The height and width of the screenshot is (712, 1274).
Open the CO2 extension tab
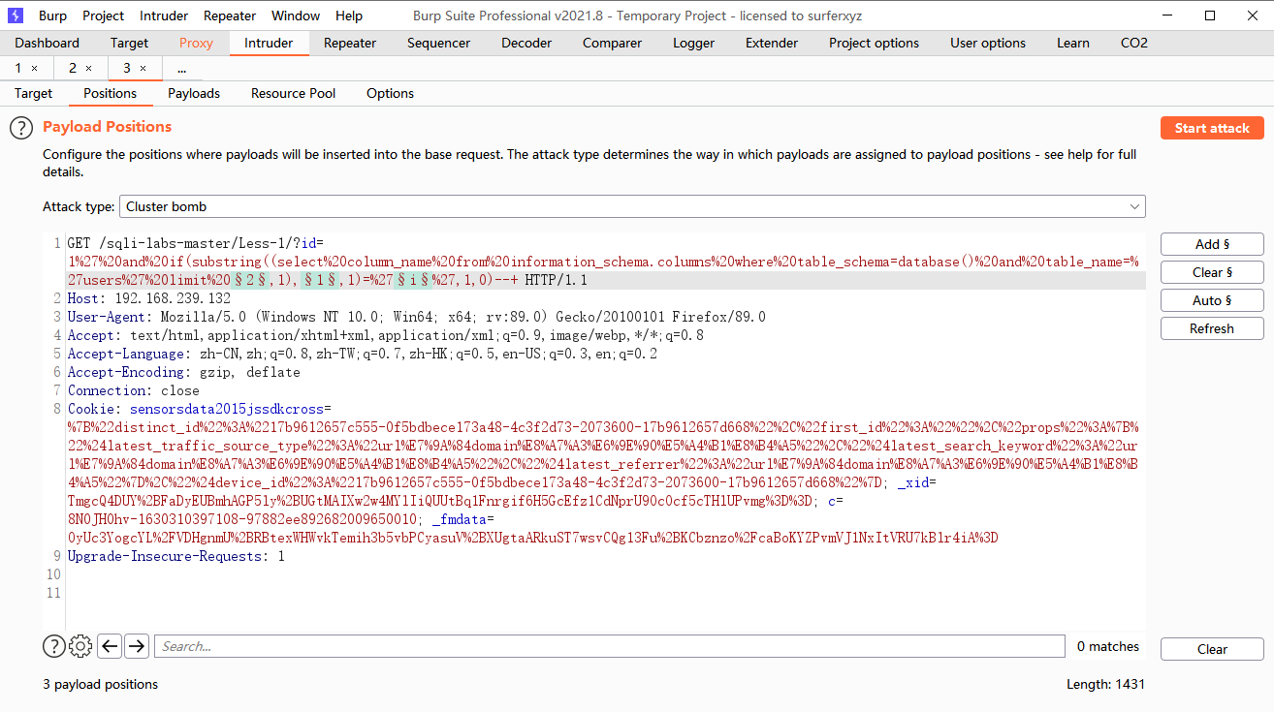pos(1134,43)
